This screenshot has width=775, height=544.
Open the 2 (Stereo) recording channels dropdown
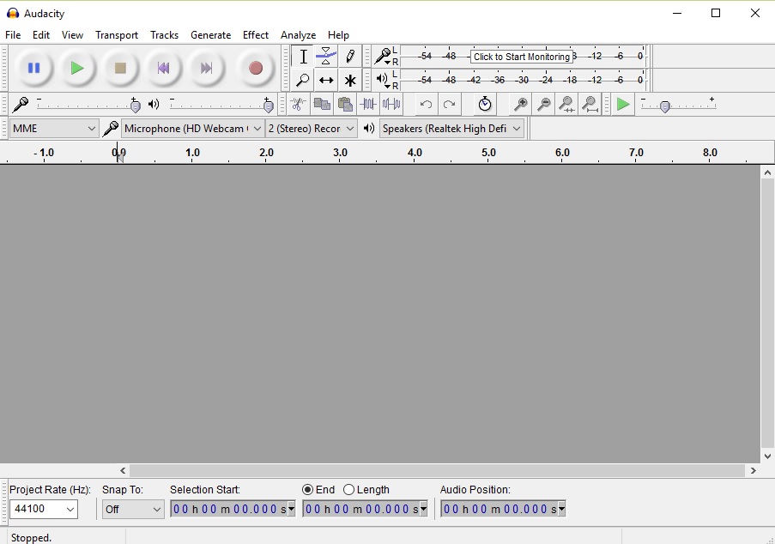[x=311, y=129]
